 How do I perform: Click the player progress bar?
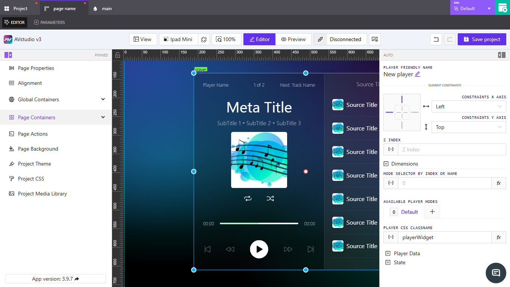pyautogui.click(x=259, y=223)
